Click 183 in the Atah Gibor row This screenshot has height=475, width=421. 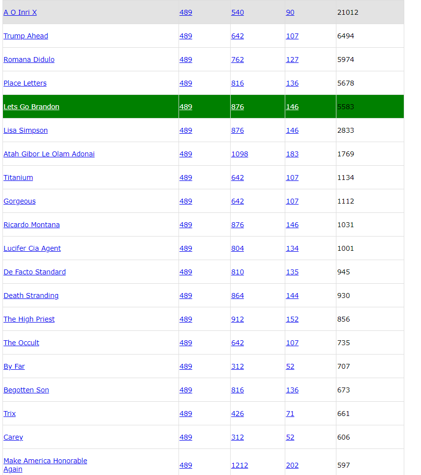(292, 154)
